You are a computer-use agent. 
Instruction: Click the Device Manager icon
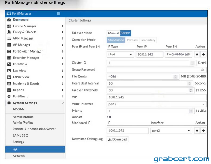[9, 26]
